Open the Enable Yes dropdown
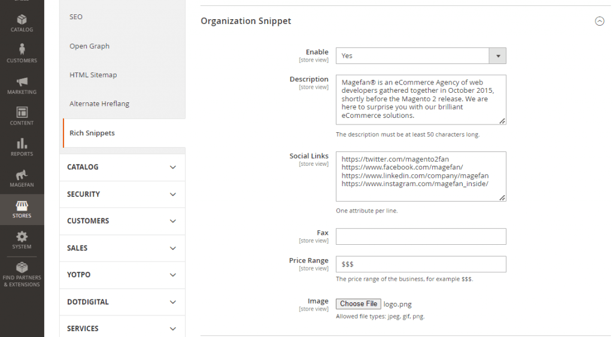The width and height of the screenshot is (613, 337). (421, 56)
